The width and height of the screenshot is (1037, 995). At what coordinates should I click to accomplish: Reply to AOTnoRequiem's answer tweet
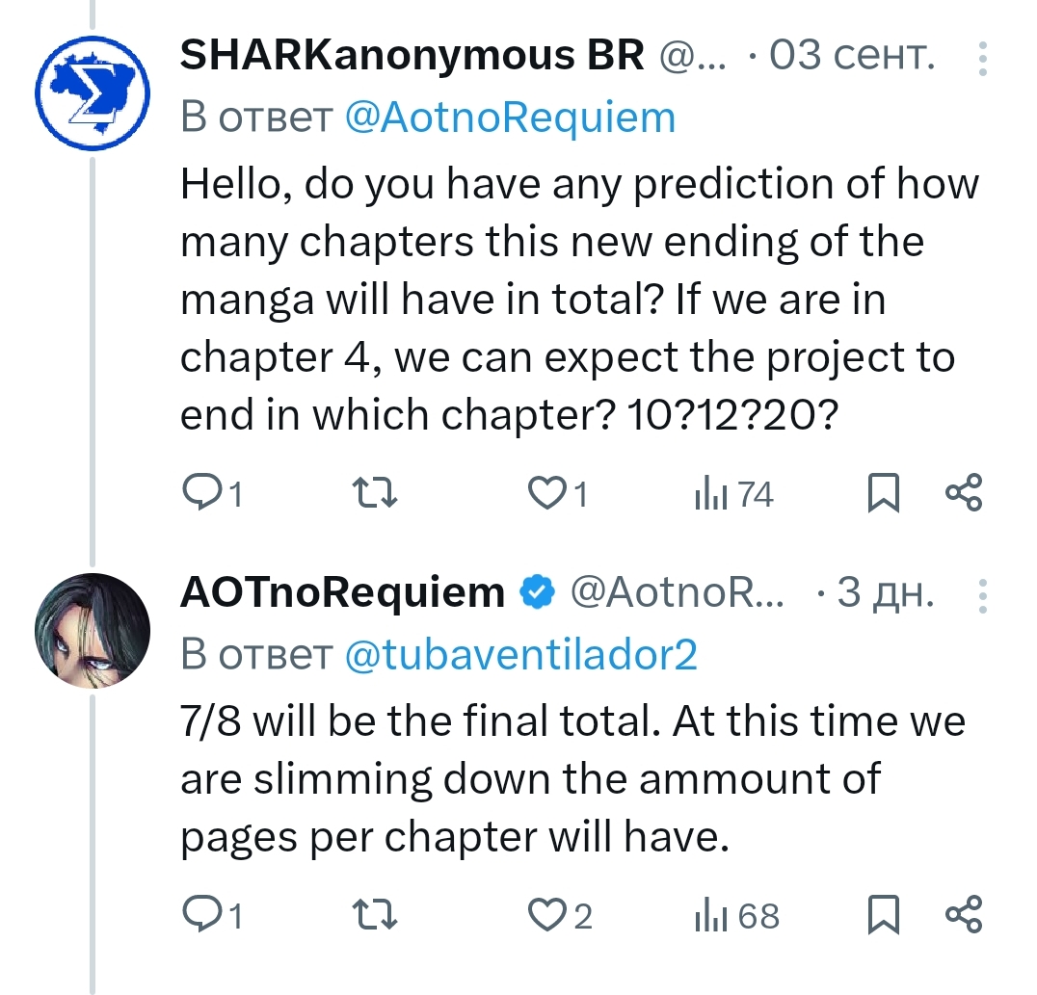(x=201, y=915)
